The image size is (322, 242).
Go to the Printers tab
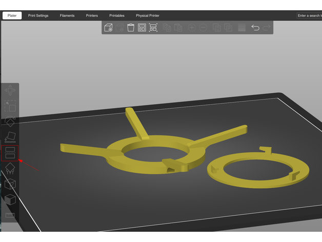[92, 16]
